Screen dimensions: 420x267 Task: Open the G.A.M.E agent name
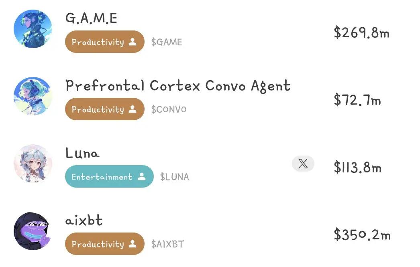coord(91,18)
